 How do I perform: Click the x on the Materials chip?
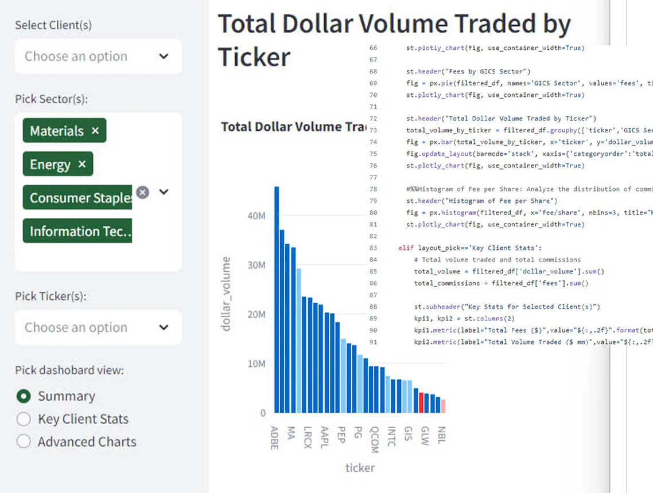[95, 130]
